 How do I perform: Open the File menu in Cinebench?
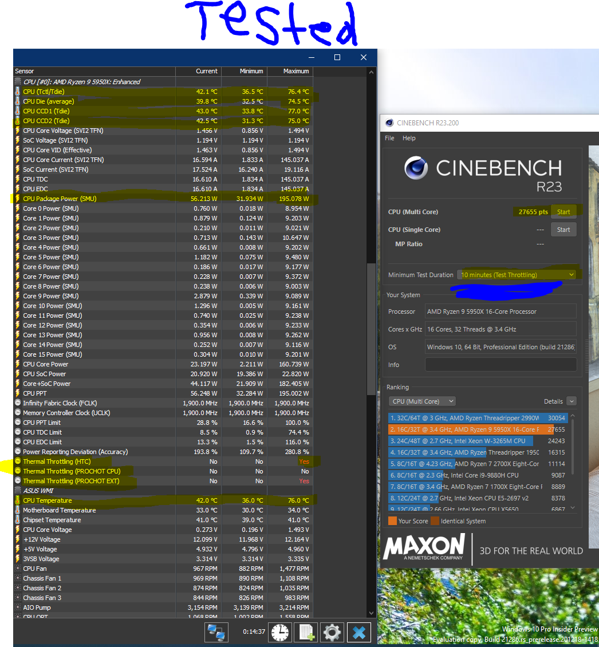click(389, 138)
